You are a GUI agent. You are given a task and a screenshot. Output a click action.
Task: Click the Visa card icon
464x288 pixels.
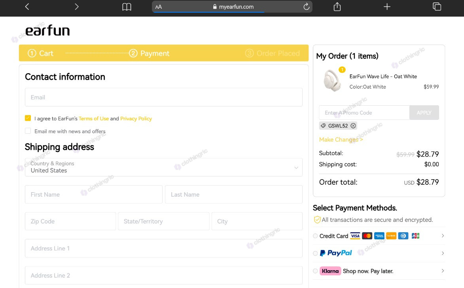coord(355,236)
